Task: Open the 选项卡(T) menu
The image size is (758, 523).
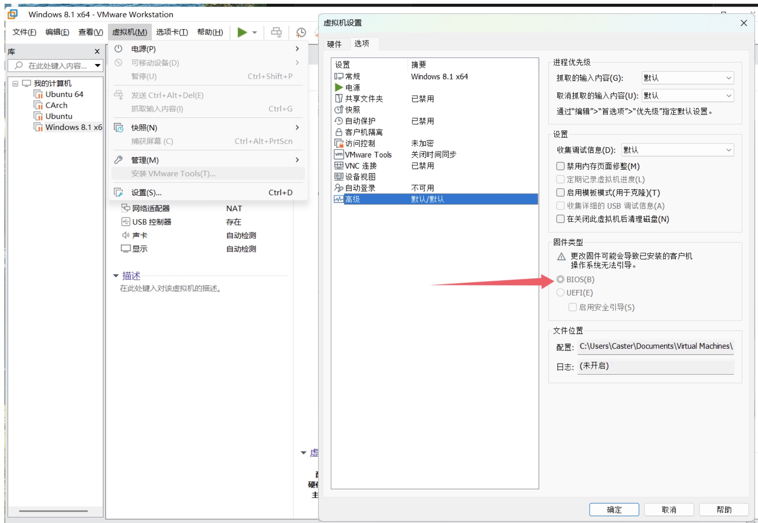Action: pyautogui.click(x=172, y=32)
